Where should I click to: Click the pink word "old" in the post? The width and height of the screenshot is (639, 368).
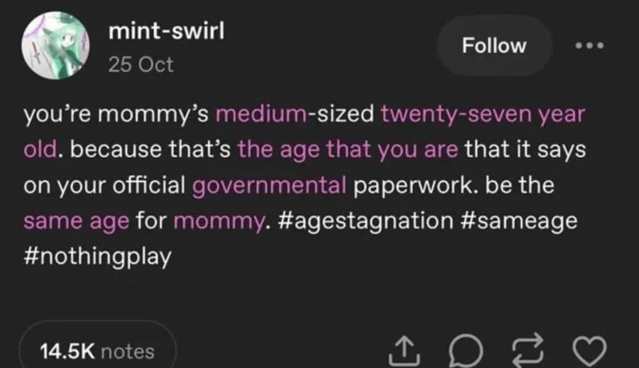tap(41, 150)
